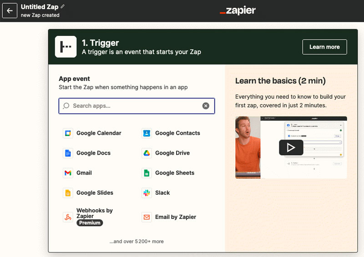
Task: Click the search magnifier icon
Action: [x=66, y=106]
